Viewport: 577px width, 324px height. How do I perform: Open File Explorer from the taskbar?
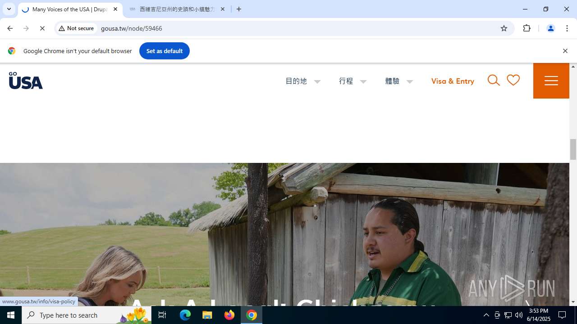point(207,315)
